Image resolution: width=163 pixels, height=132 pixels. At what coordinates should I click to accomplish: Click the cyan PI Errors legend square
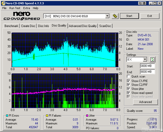click(7, 116)
